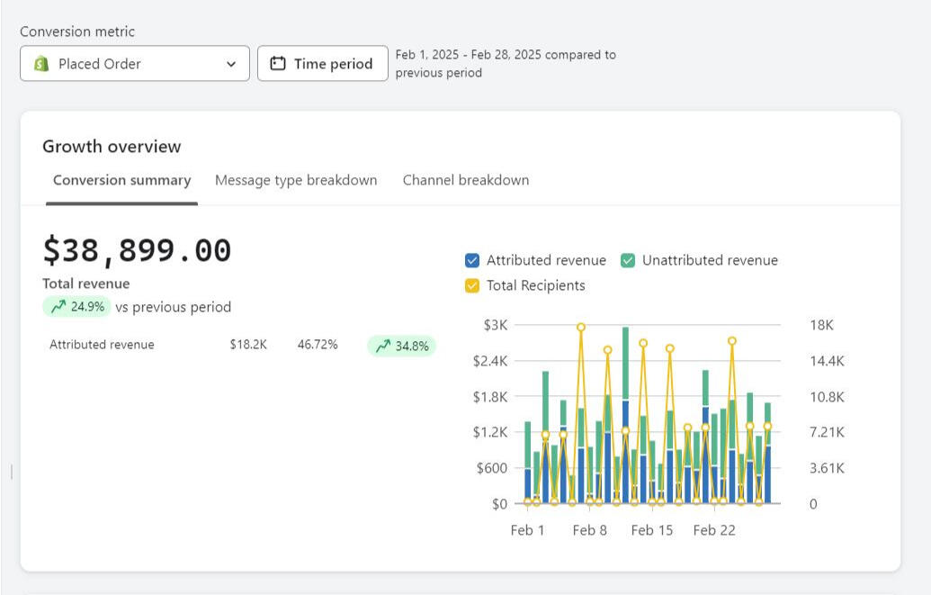
Task: Click the Feb 15 label on chart axis
Action: (652, 530)
